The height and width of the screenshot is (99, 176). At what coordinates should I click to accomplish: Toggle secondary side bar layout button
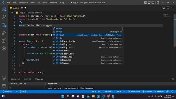click(153, 2)
